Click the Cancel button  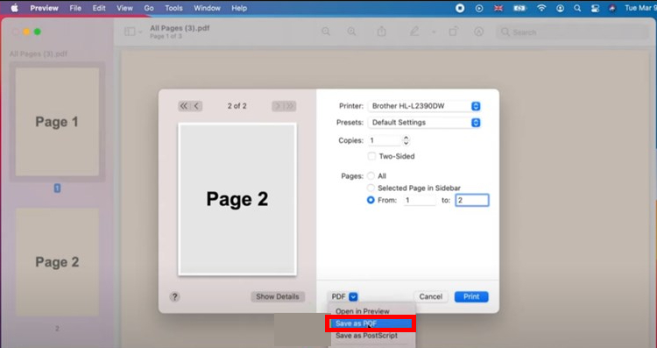click(431, 296)
